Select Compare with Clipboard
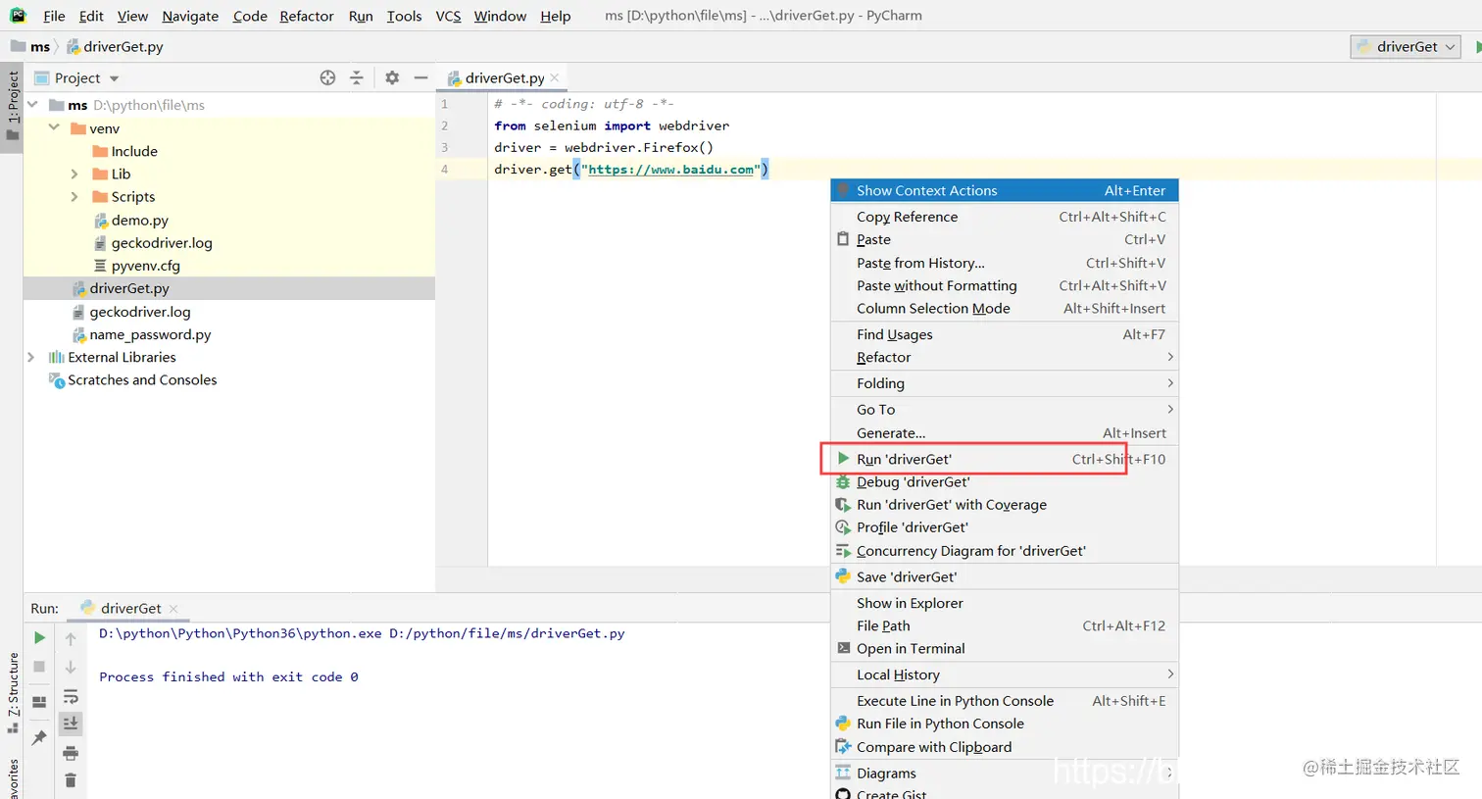The image size is (1482, 799). pyautogui.click(x=1005, y=747)
